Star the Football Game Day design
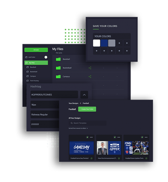The image size is (168, 182). tap(92, 158)
